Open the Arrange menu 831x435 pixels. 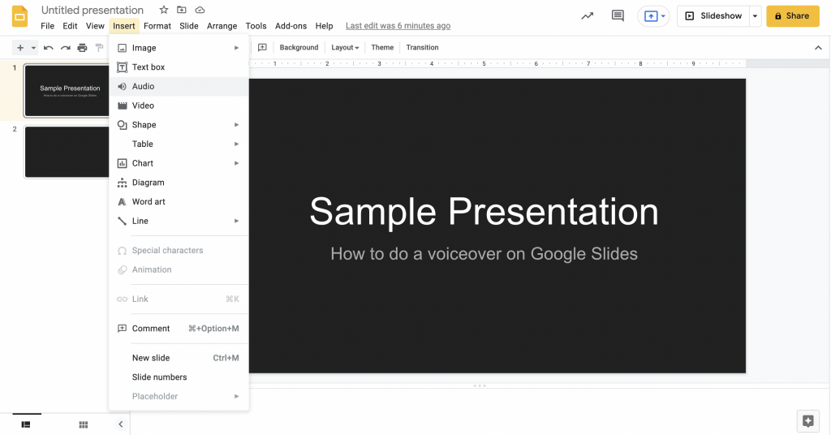tap(222, 25)
